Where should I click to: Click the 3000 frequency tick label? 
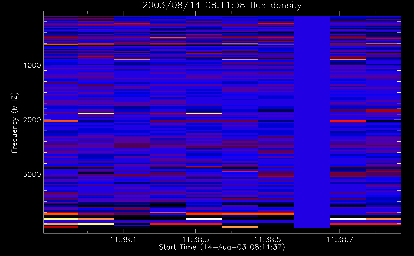(x=32, y=174)
